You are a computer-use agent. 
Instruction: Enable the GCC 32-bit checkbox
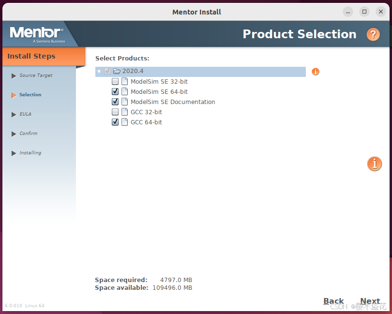point(115,112)
